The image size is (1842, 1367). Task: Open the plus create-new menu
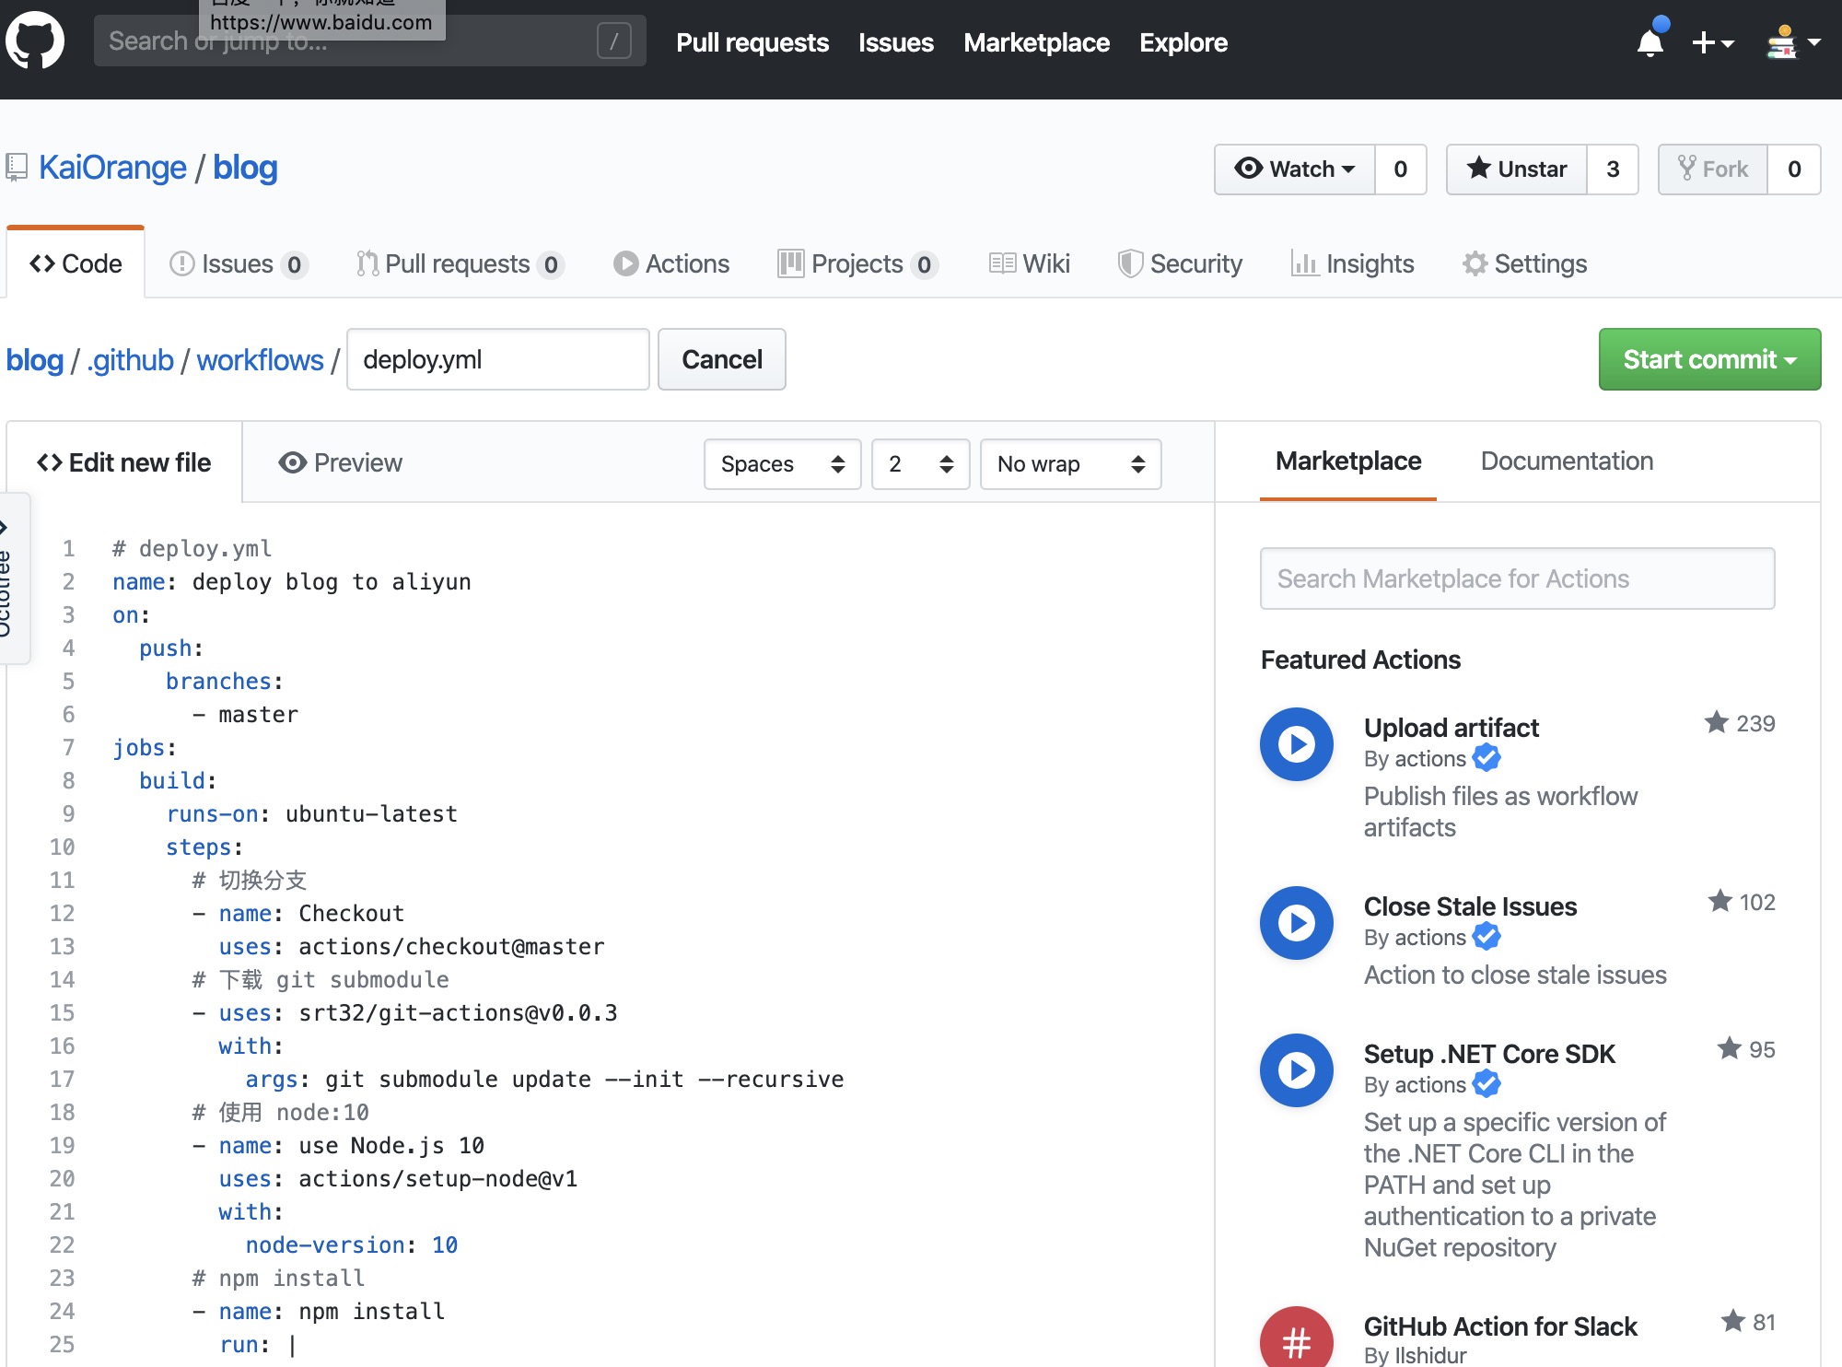coord(1713,42)
